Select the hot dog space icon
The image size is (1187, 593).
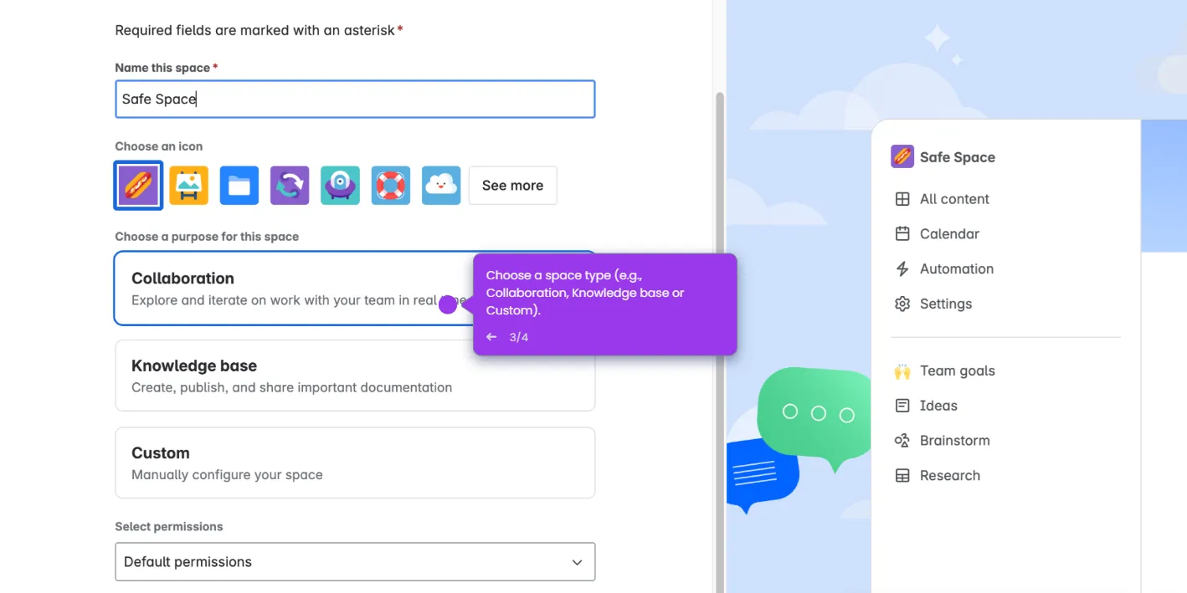pos(138,185)
